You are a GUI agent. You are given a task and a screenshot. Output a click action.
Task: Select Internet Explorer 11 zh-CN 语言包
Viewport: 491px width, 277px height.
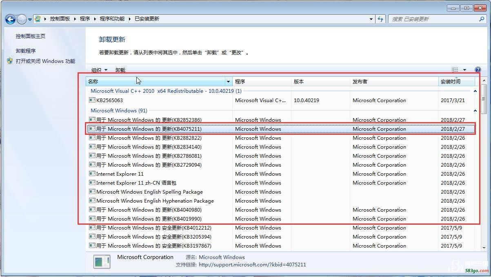(281, 183)
